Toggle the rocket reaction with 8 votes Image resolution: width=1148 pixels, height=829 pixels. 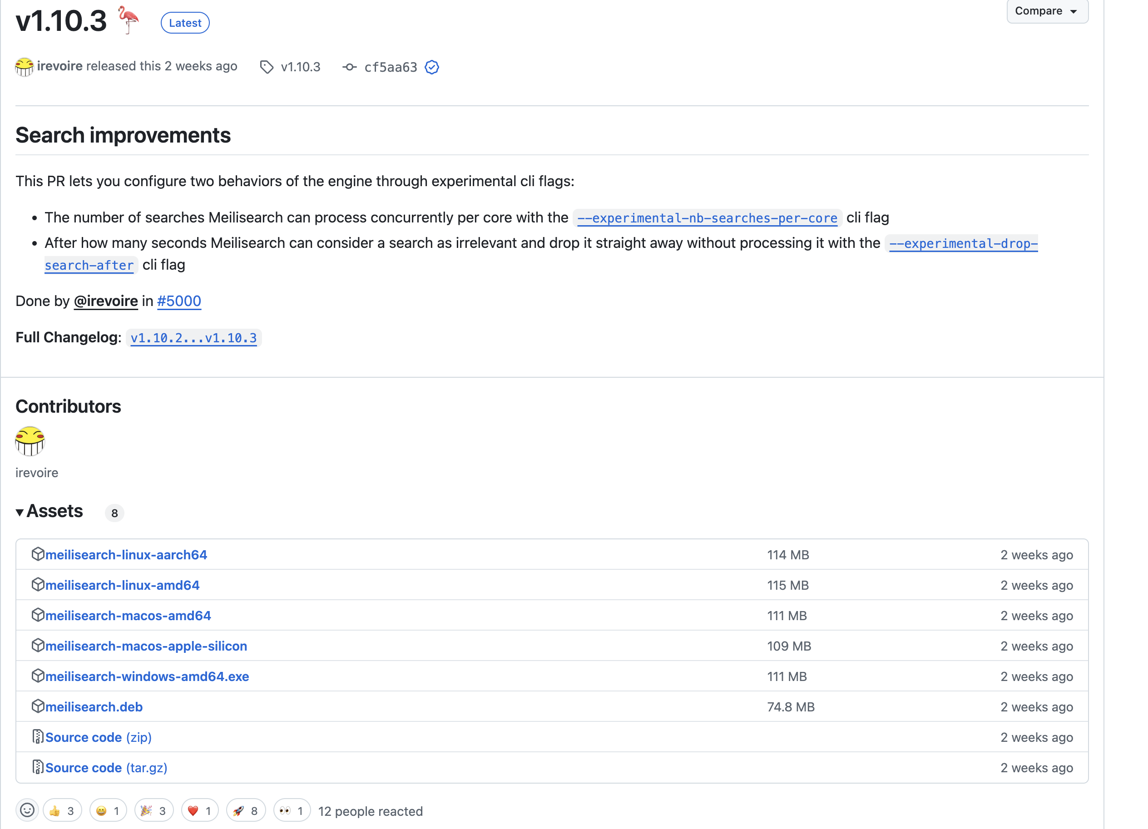point(246,811)
